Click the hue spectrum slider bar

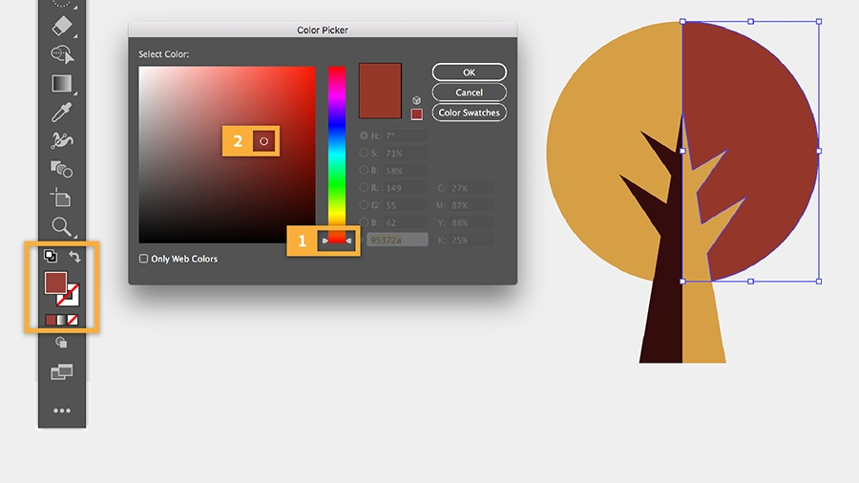[337, 155]
